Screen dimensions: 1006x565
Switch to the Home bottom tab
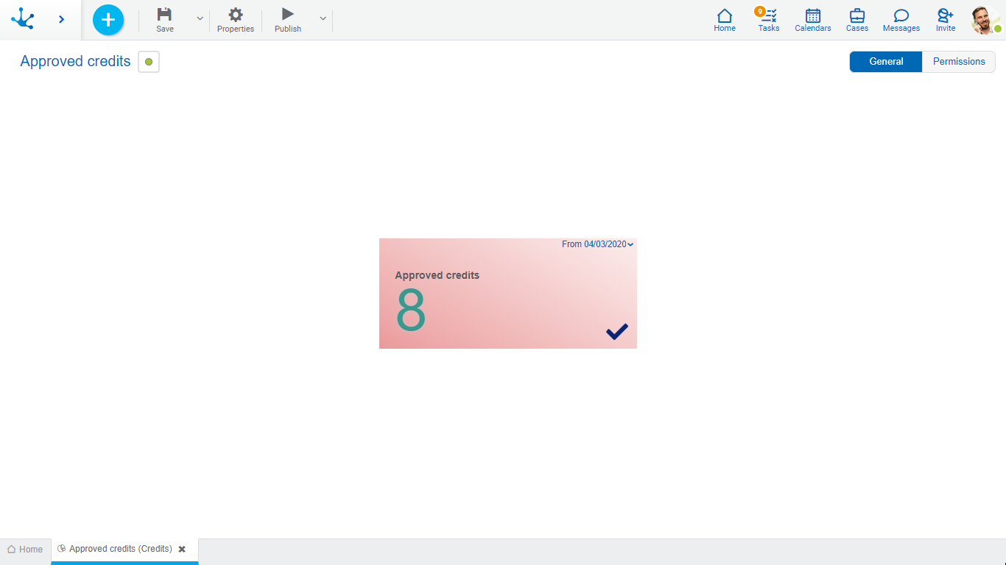tap(25, 550)
